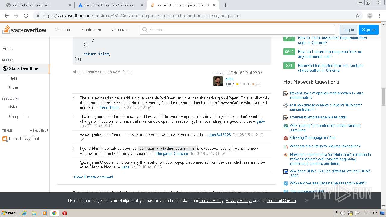Open 'How do I return the response' question
The height and width of the screenshot is (217, 386).
(x=330, y=54)
